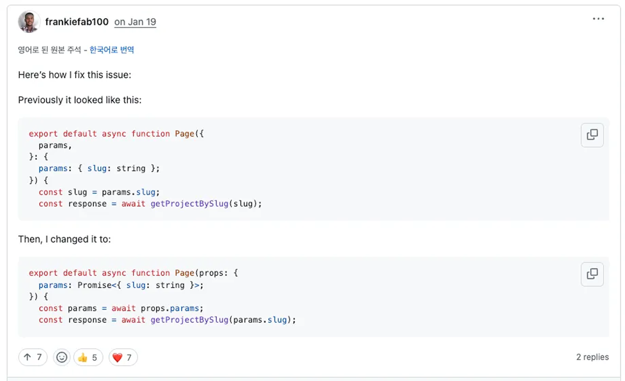
Task: Click the "const slug = params.slug;" code line
Action: [x=99, y=192]
